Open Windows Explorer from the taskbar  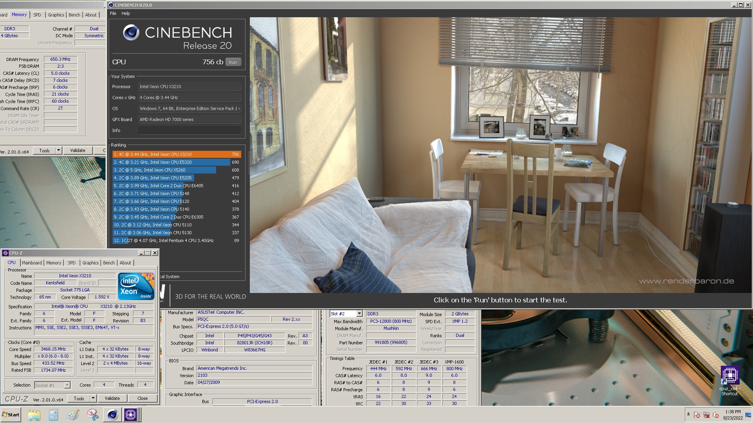pyautogui.click(x=34, y=415)
